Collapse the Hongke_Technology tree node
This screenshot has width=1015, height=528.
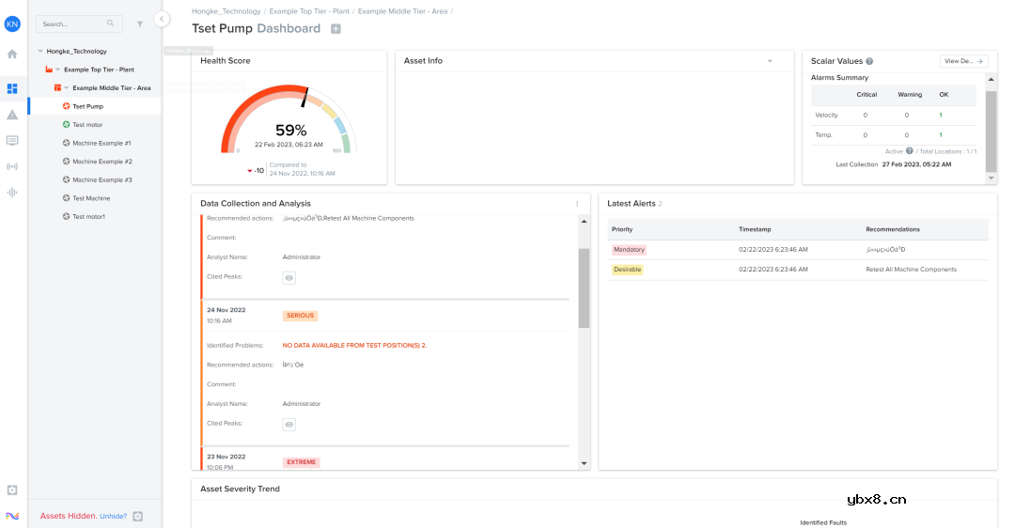(40, 52)
